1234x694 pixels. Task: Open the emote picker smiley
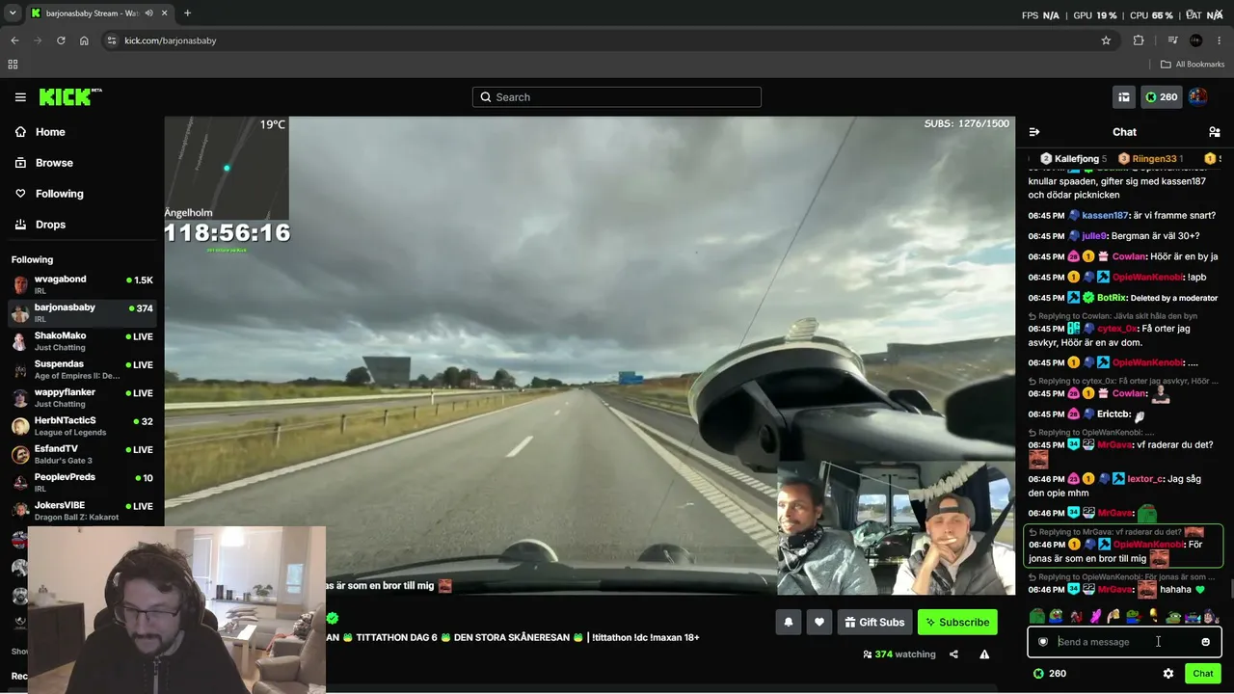click(x=1205, y=642)
